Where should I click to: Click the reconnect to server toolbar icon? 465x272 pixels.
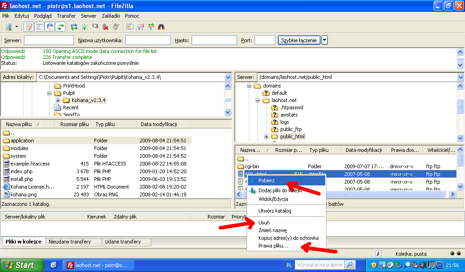[116, 27]
